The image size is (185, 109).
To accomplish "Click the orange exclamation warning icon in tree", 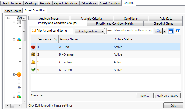I will point(19,74).
